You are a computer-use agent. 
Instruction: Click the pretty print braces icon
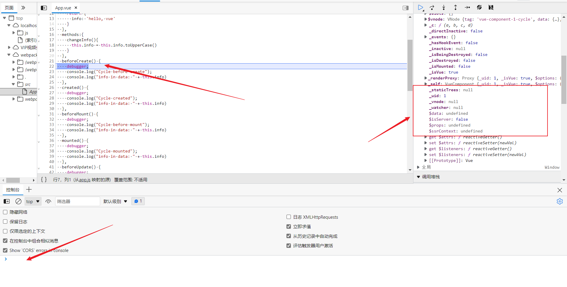[44, 180]
